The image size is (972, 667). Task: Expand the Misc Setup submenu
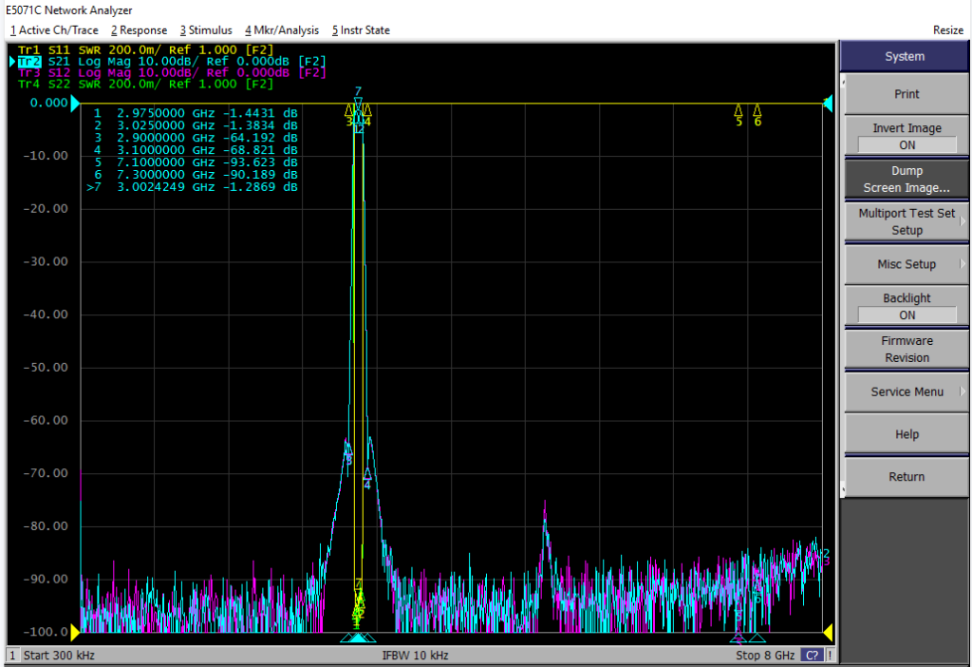point(907,264)
